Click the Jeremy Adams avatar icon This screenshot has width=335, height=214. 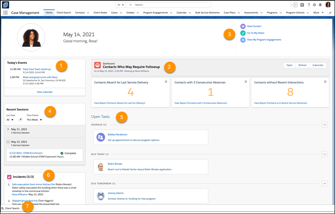tap(101, 196)
